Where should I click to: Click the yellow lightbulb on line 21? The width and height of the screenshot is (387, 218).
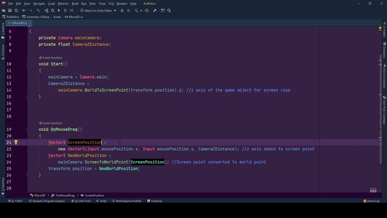pyautogui.click(x=16, y=142)
